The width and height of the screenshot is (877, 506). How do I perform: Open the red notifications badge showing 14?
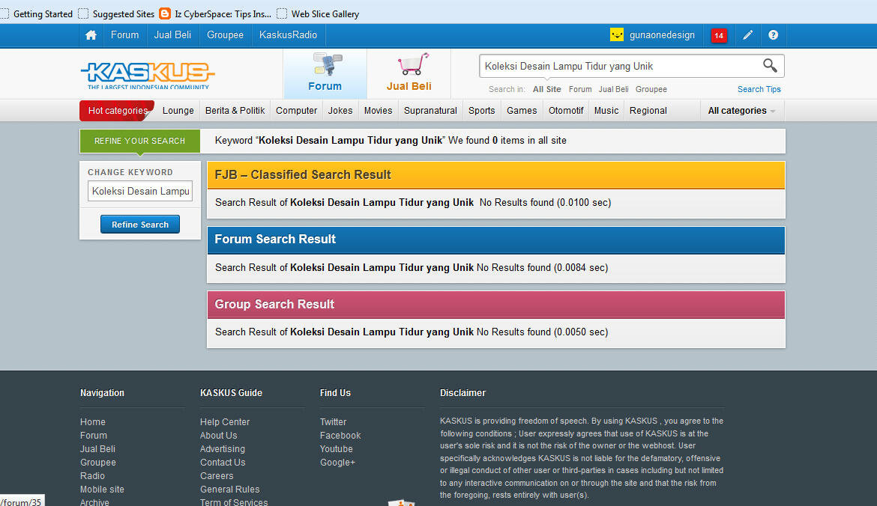[x=719, y=35]
